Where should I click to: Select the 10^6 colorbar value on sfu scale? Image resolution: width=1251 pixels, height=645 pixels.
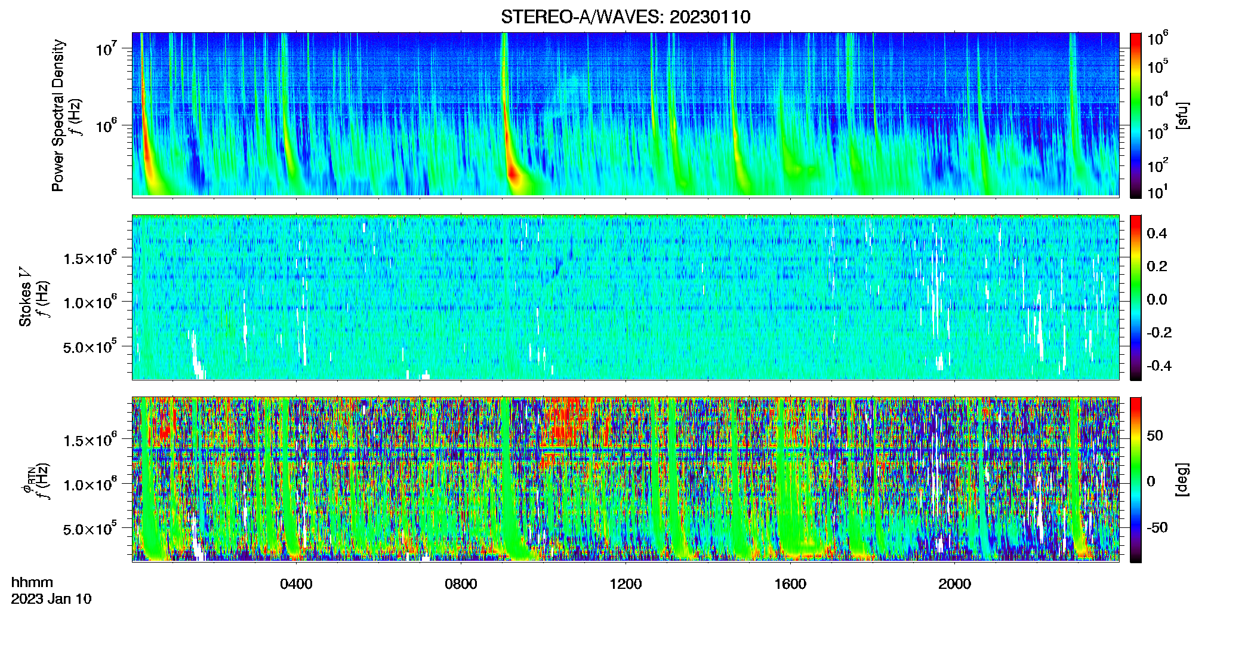1157,38
